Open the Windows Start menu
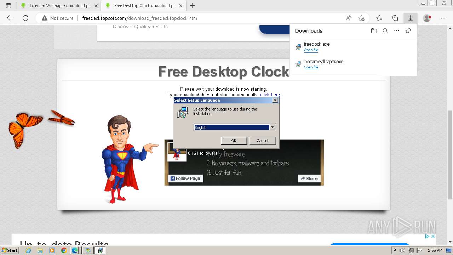 pyautogui.click(x=10, y=250)
